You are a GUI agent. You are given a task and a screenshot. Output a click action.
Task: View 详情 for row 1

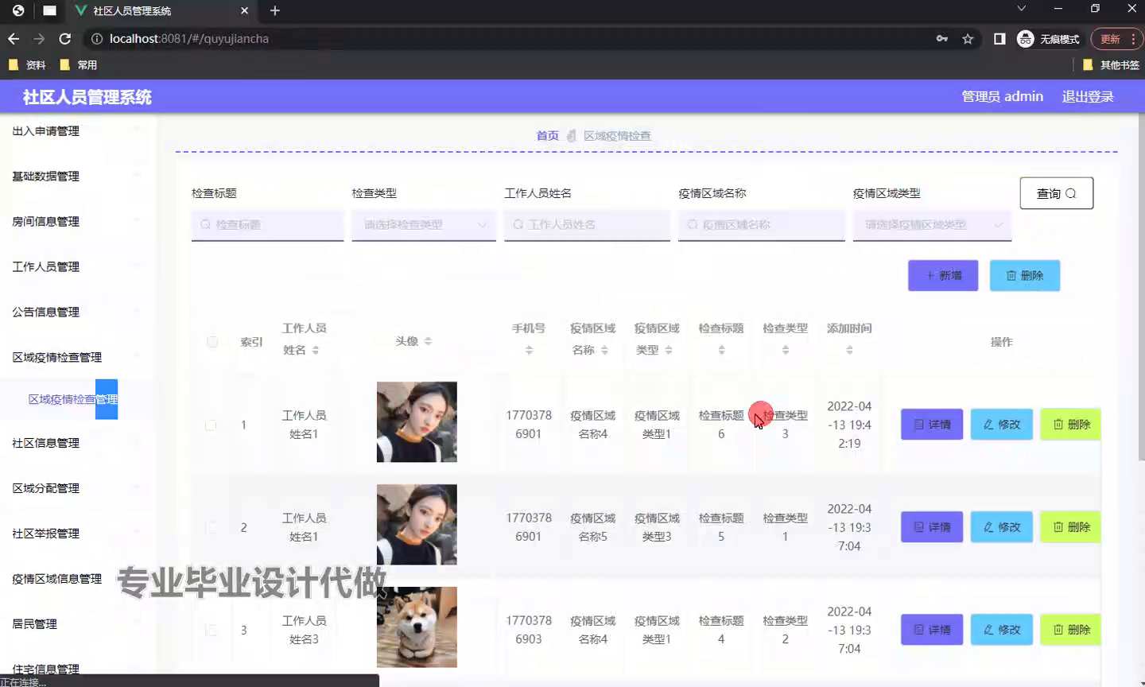932,425
